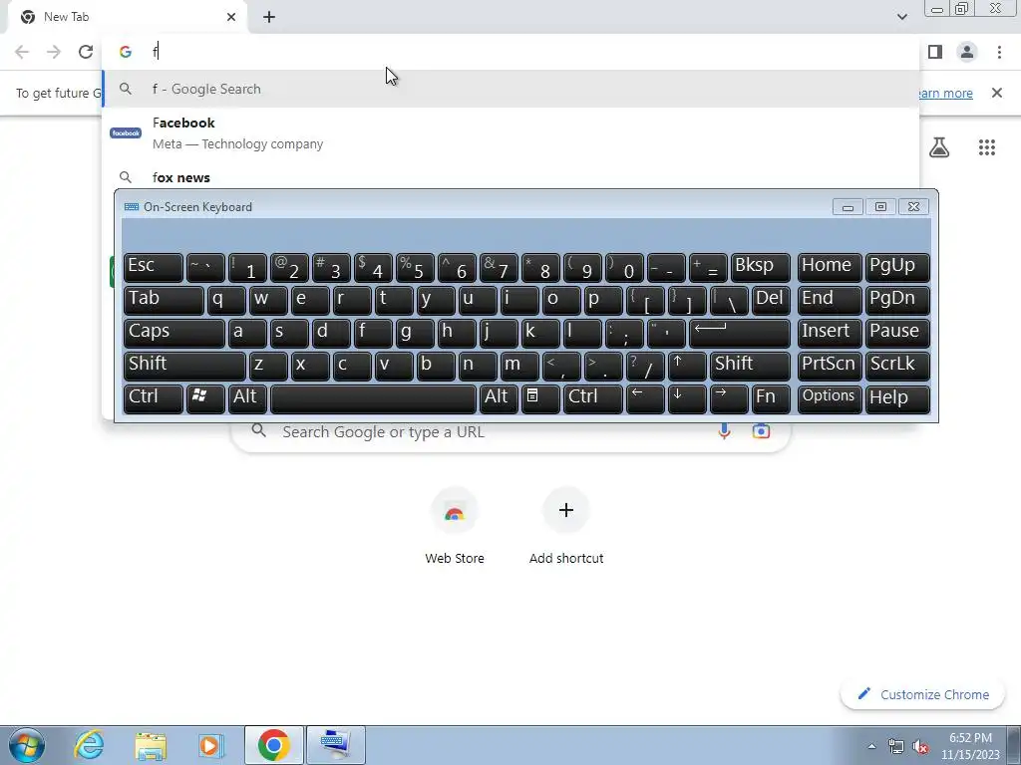The height and width of the screenshot is (765, 1021).
Task: Click the up arrow key on the keyboard
Action: [687, 366]
